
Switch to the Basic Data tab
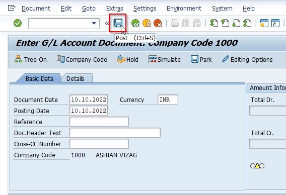pos(39,79)
